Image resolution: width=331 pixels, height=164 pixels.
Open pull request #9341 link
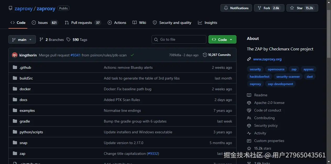click(75, 55)
